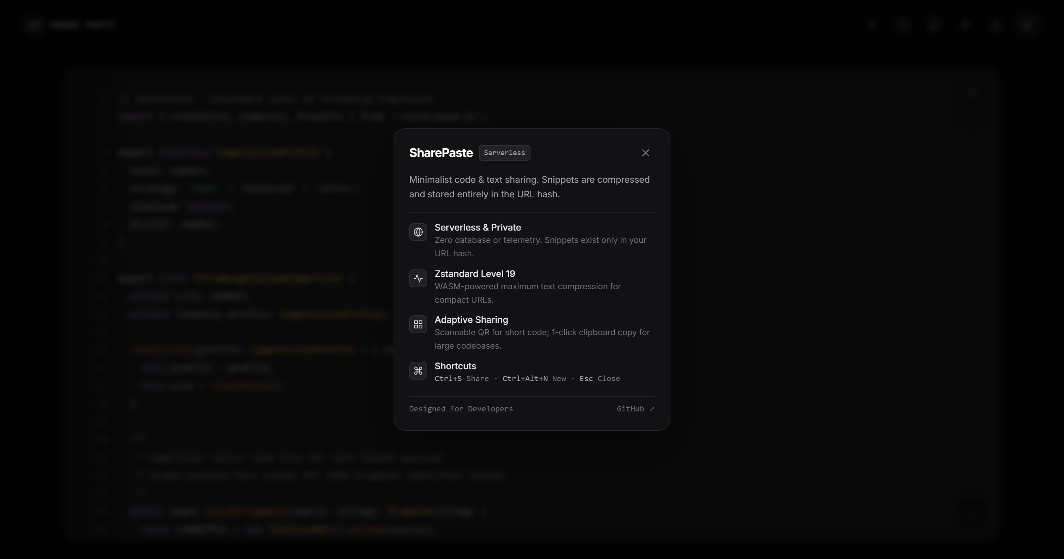Select the "Shortcuts" heading
Screen dimensions: 1064x559
click(x=455, y=366)
